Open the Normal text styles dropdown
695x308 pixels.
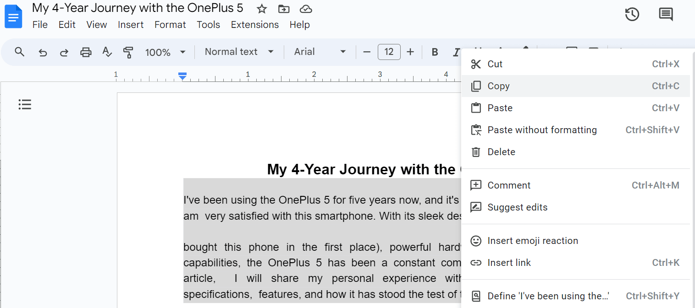[x=239, y=52]
